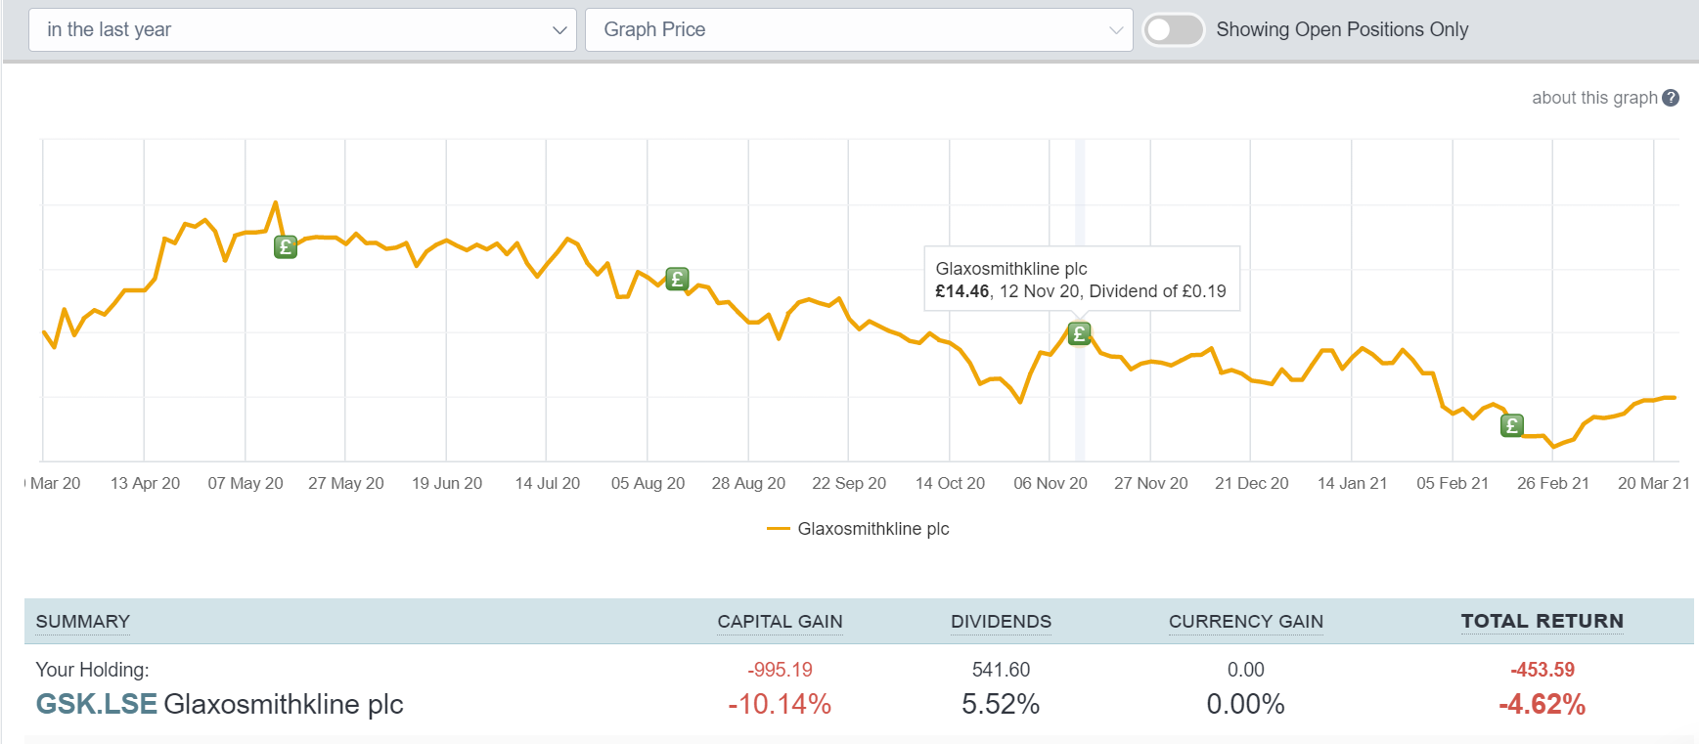Click the 14 Jan 21 axis label
The width and height of the screenshot is (1699, 744).
pos(1353,483)
